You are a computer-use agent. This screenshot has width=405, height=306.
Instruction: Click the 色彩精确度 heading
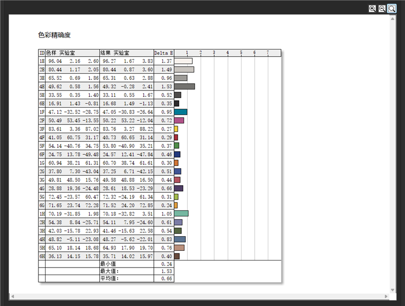point(55,35)
